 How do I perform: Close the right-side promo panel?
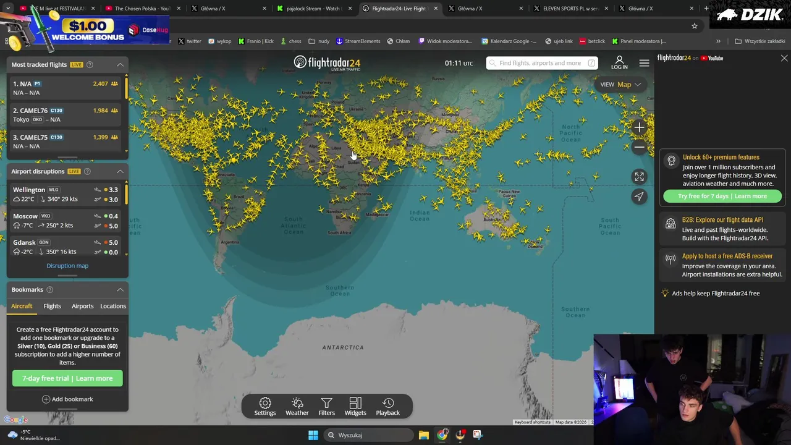(x=784, y=58)
